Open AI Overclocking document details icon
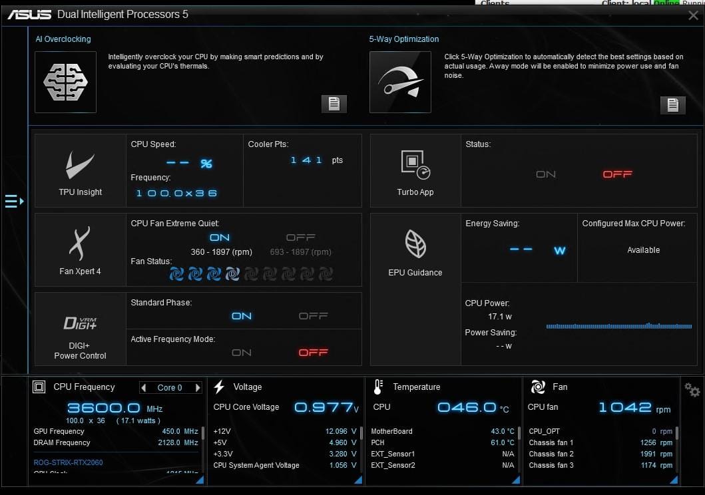This screenshot has height=495, width=705. pyautogui.click(x=334, y=104)
